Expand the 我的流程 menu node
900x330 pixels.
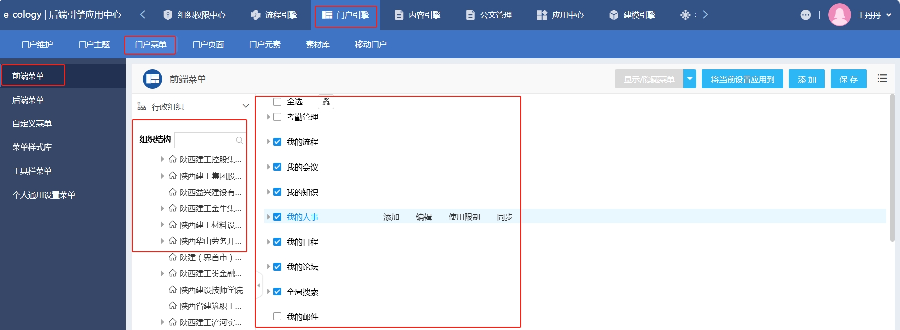[268, 142]
